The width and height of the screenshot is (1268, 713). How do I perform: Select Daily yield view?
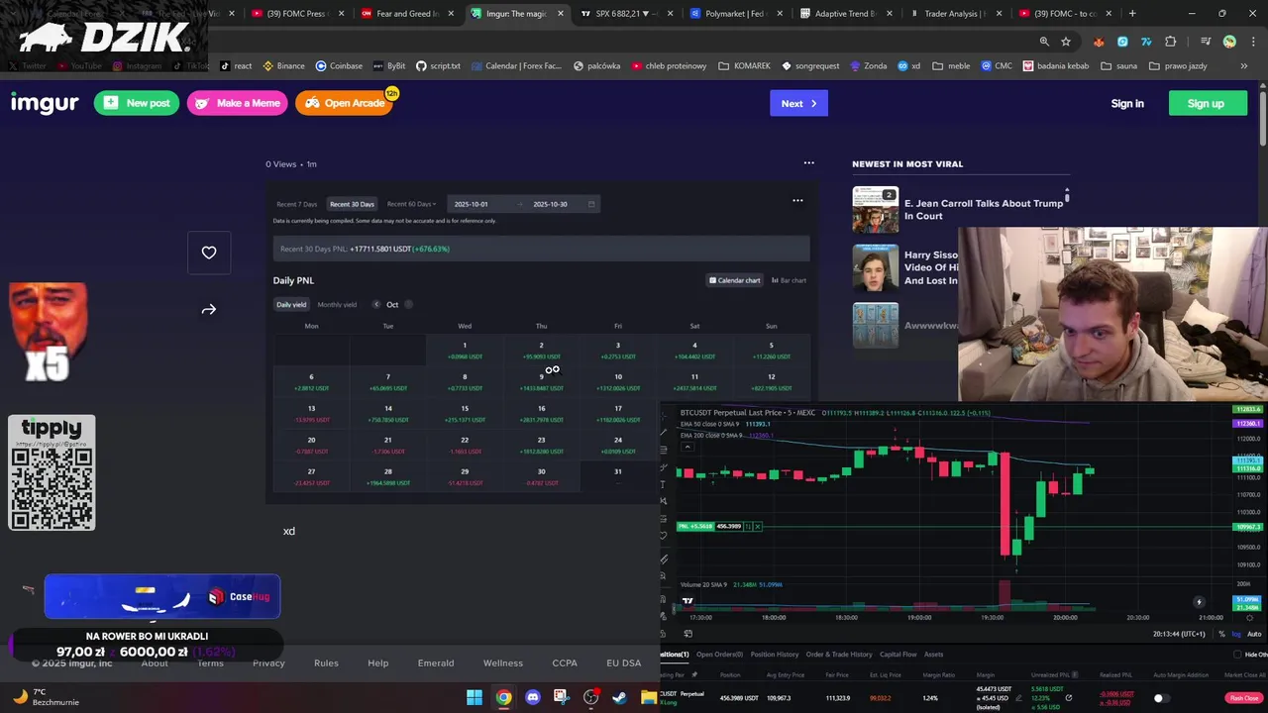click(x=291, y=305)
